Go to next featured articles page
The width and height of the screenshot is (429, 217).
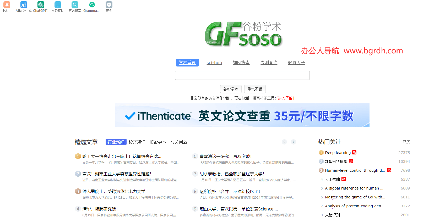(294, 142)
